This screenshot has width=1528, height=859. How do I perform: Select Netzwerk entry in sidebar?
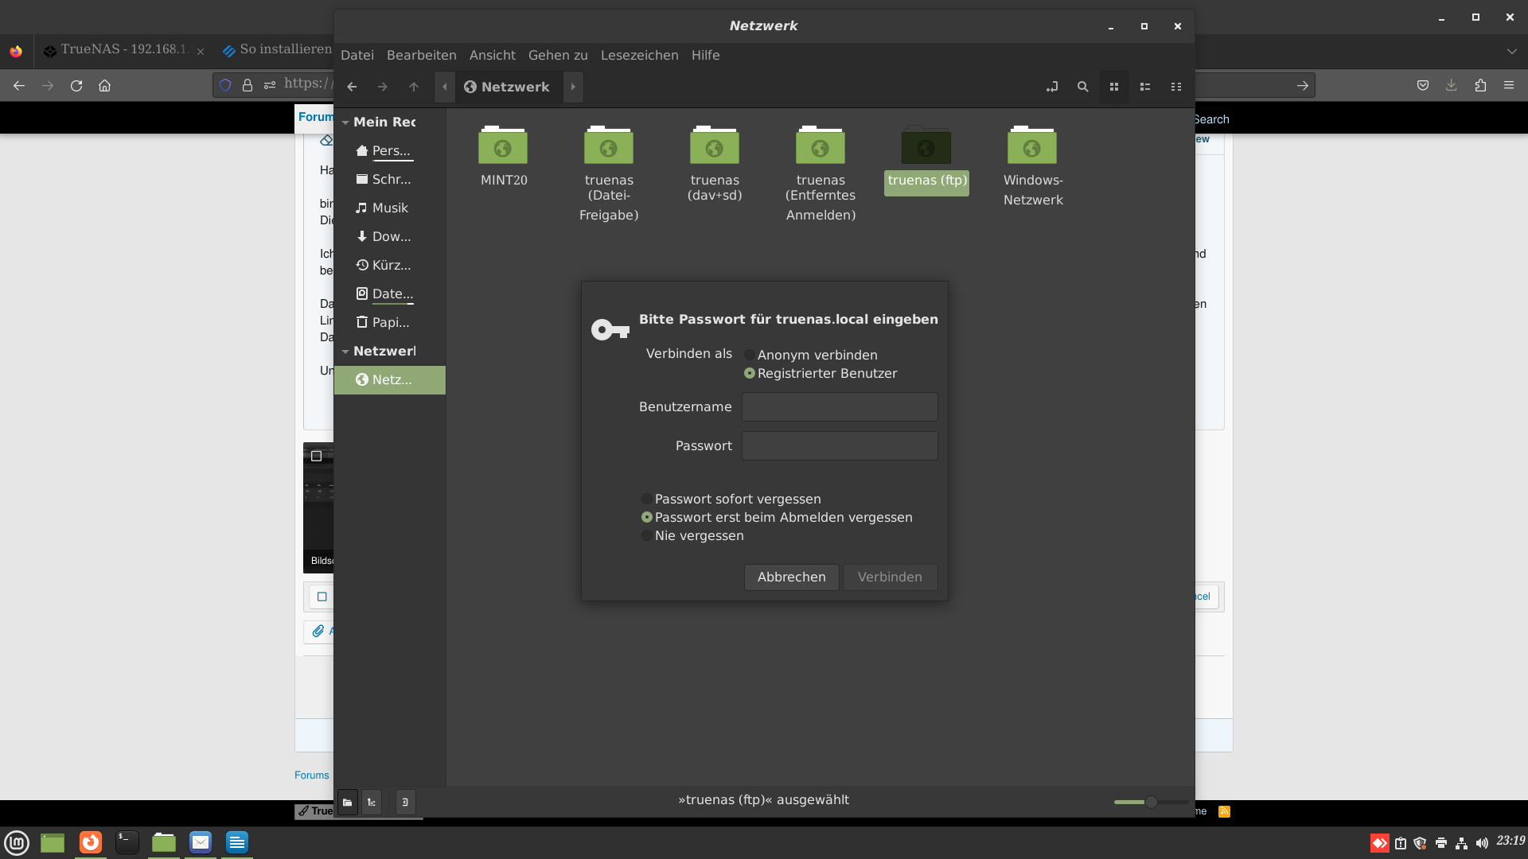point(390,379)
